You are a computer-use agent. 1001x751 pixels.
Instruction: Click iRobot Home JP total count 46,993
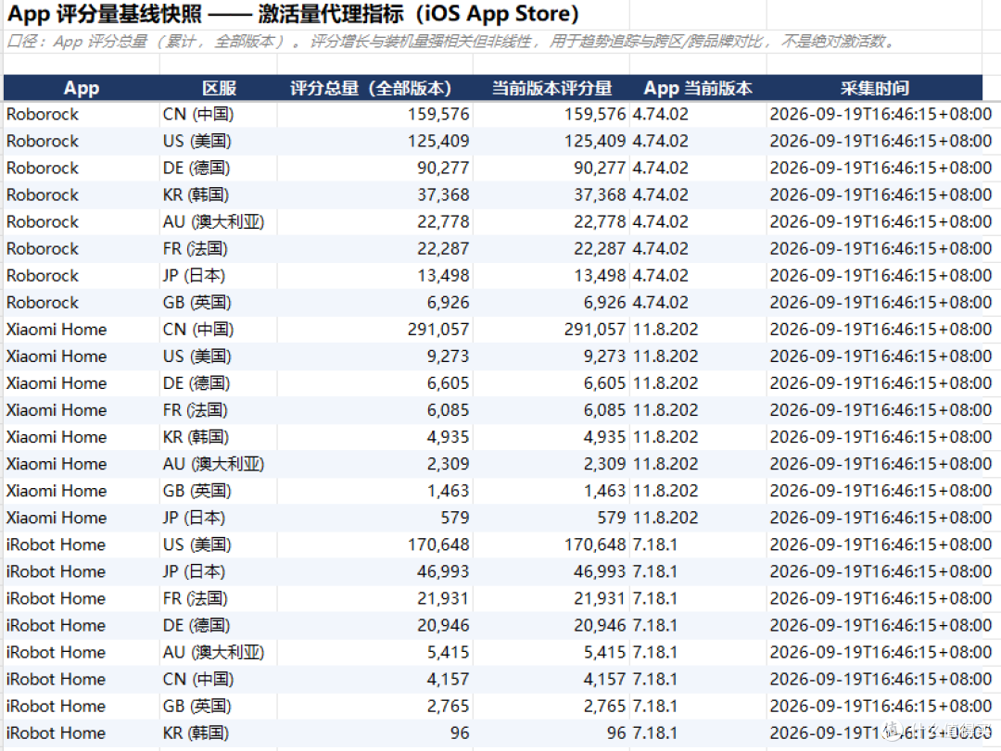point(443,571)
